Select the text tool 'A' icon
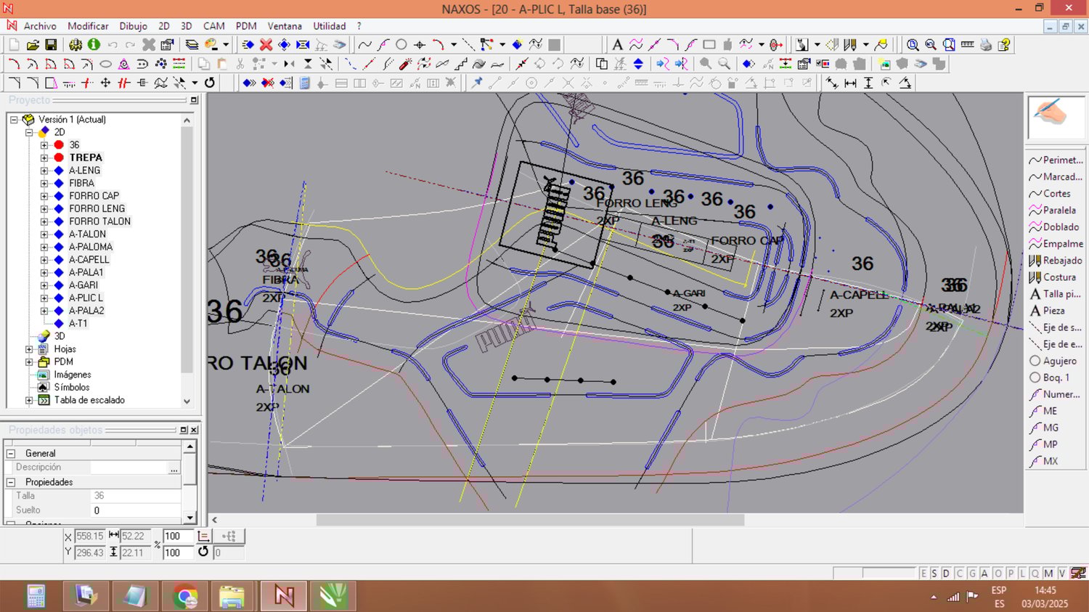The image size is (1089, 612). point(617,45)
